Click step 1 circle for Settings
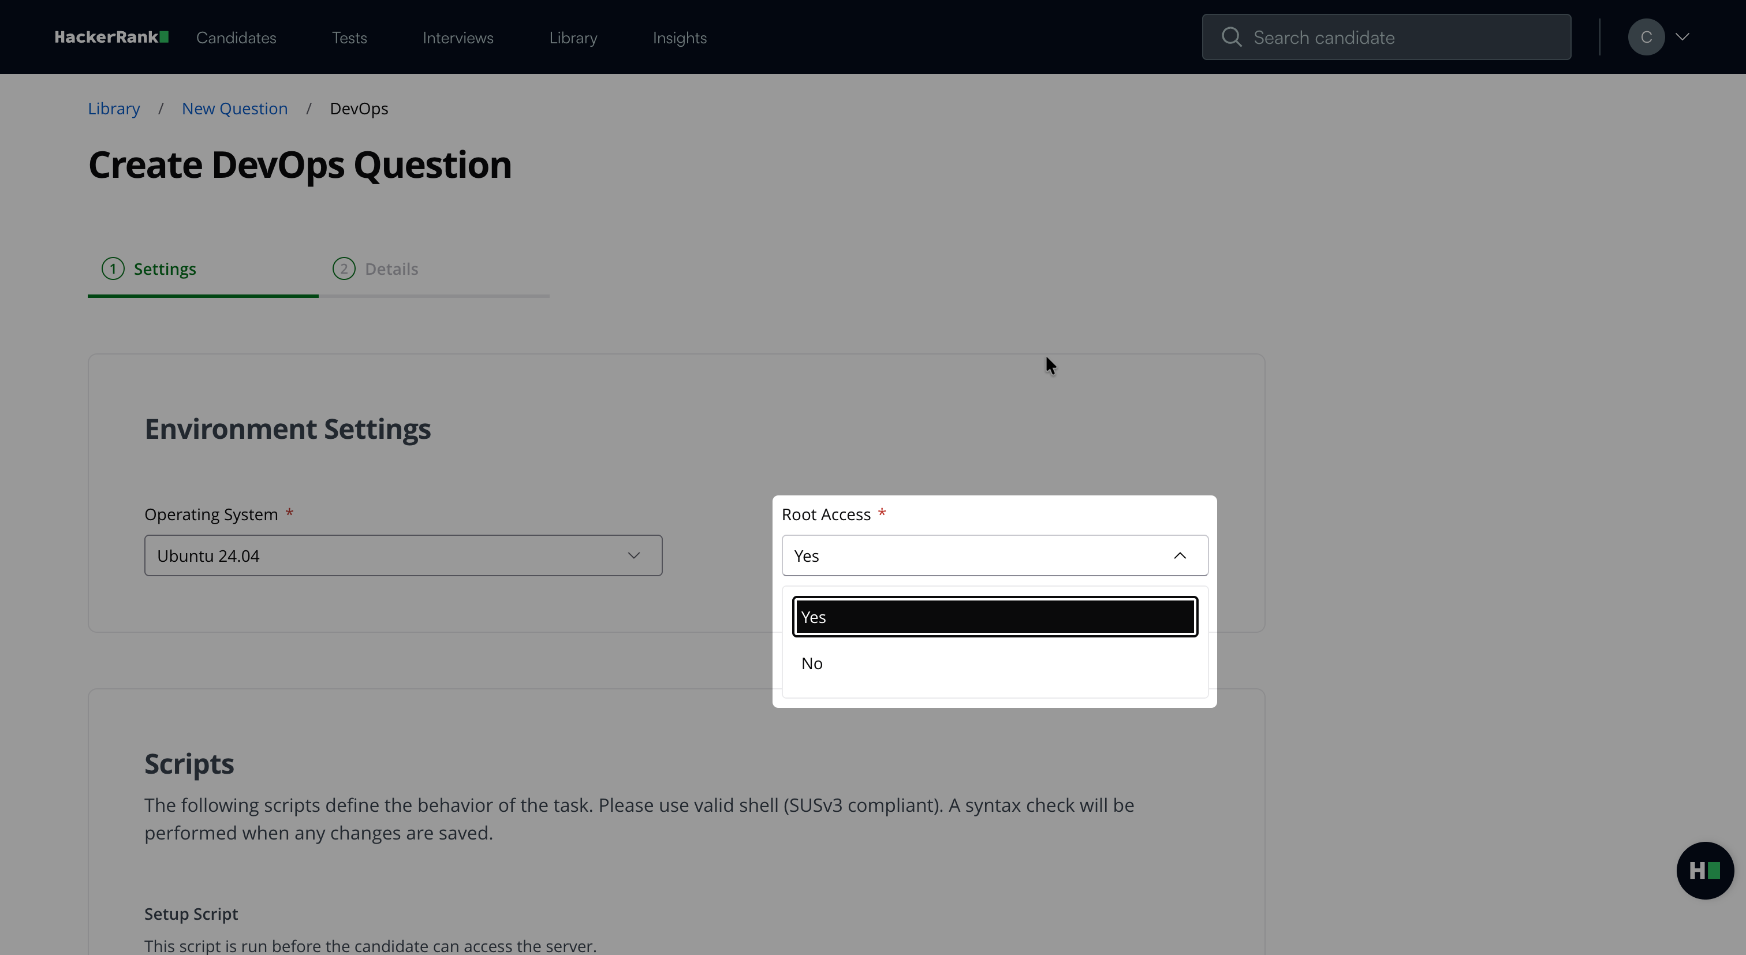This screenshot has height=955, width=1746. pyautogui.click(x=113, y=269)
